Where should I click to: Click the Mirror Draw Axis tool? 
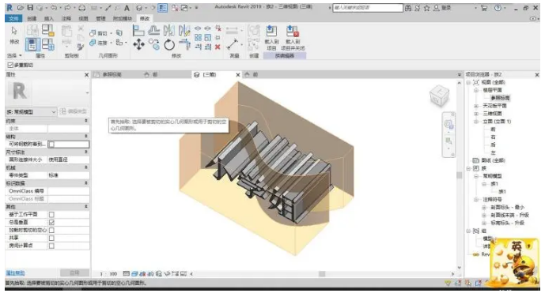(184, 31)
